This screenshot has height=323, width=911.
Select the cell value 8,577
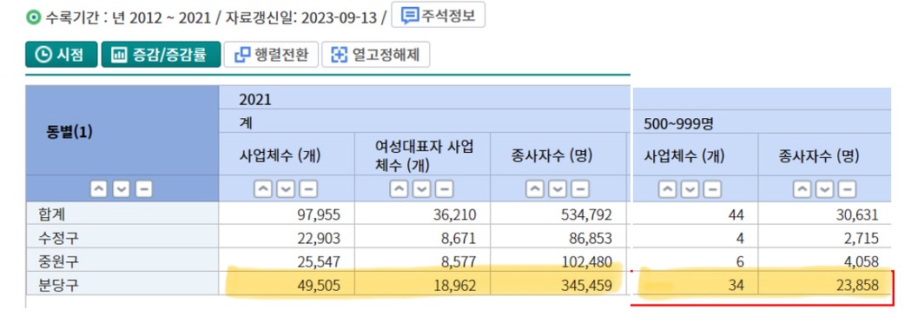point(459,262)
